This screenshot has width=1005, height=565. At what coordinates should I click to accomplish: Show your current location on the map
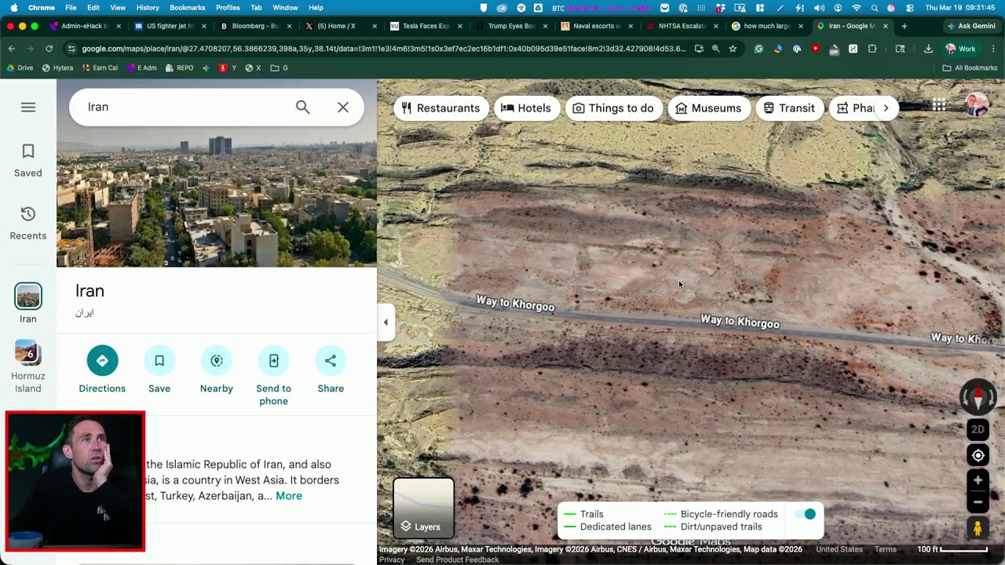[978, 456]
